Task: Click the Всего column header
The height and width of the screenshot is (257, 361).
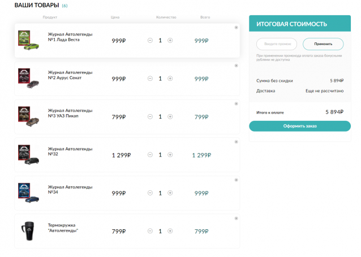Action: (x=205, y=18)
